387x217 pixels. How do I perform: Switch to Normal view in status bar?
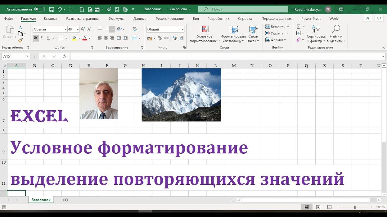pyautogui.click(x=307, y=207)
